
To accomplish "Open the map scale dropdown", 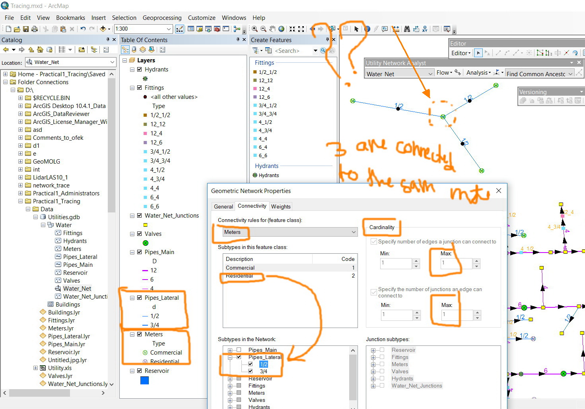I will point(169,29).
